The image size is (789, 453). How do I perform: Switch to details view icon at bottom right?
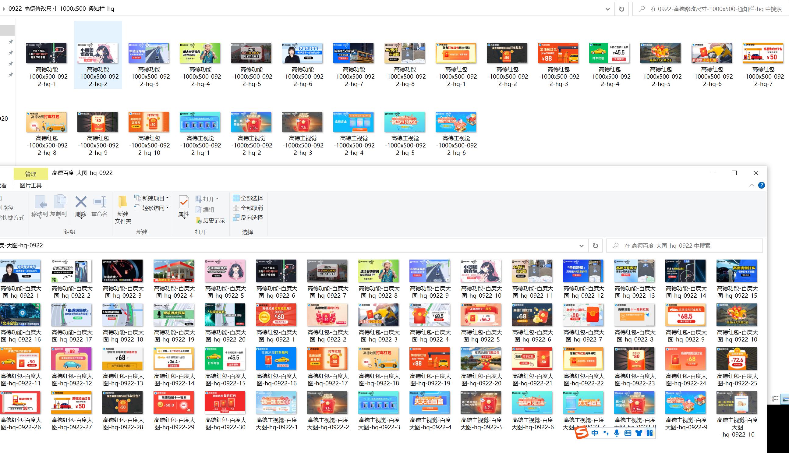[x=775, y=399]
